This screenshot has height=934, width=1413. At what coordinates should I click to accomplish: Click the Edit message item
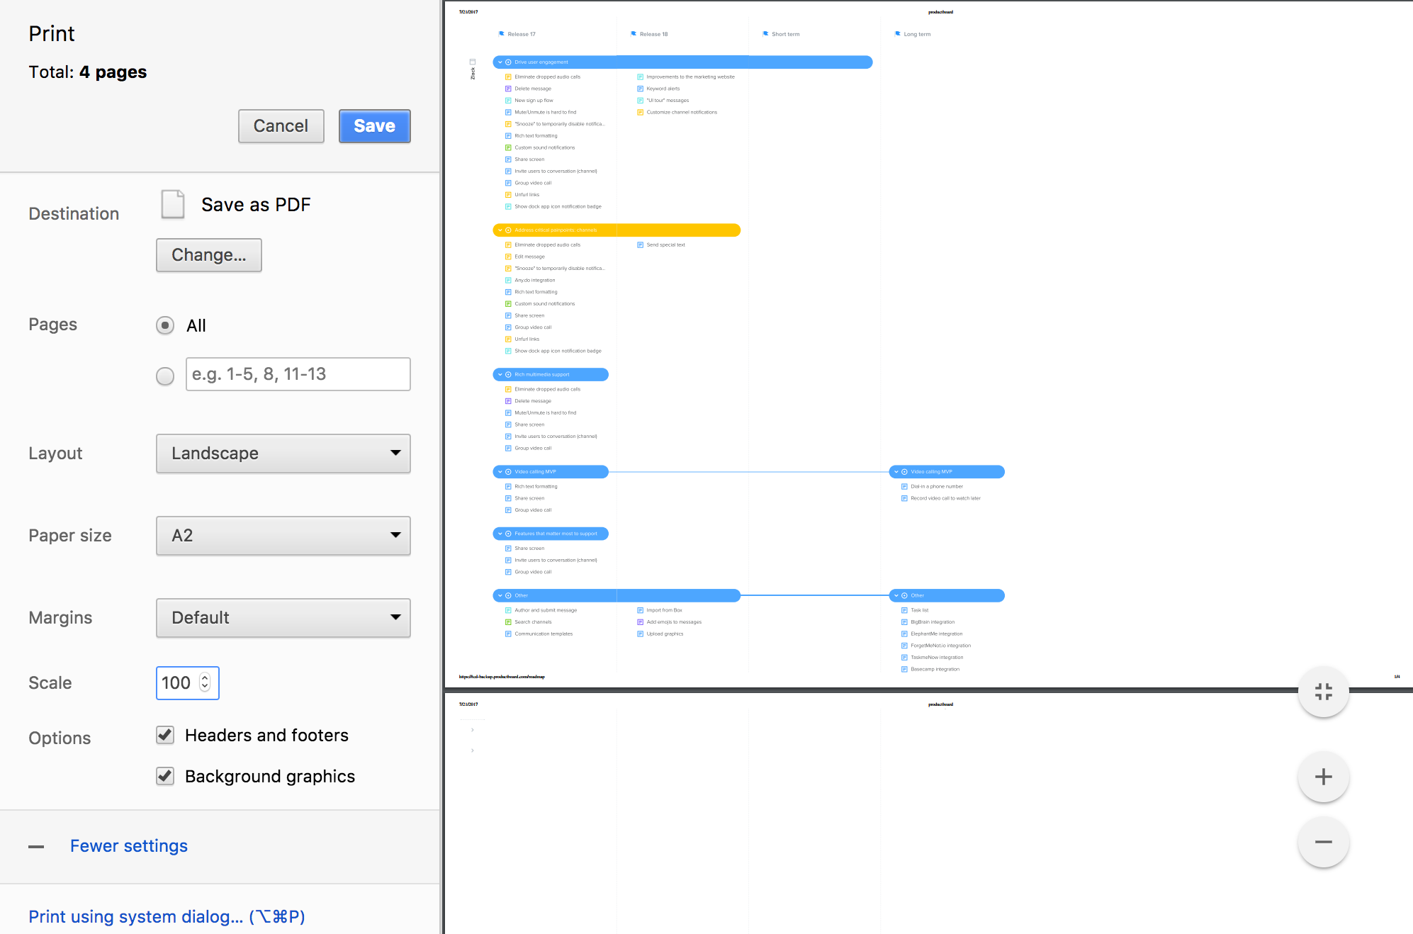click(x=525, y=257)
